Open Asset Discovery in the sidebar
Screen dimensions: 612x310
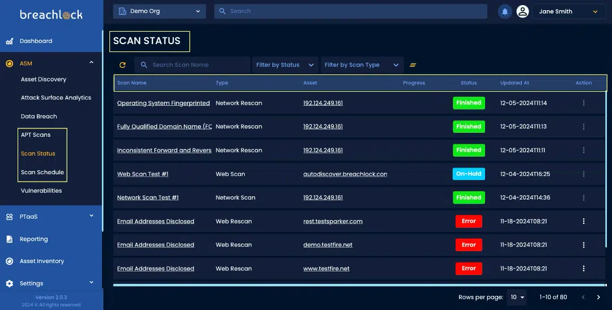(44, 79)
